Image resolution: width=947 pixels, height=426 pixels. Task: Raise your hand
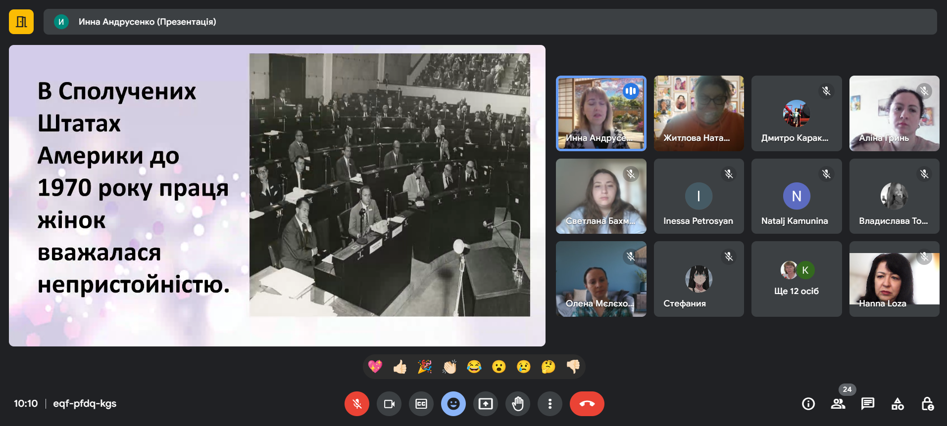[x=518, y=404]
